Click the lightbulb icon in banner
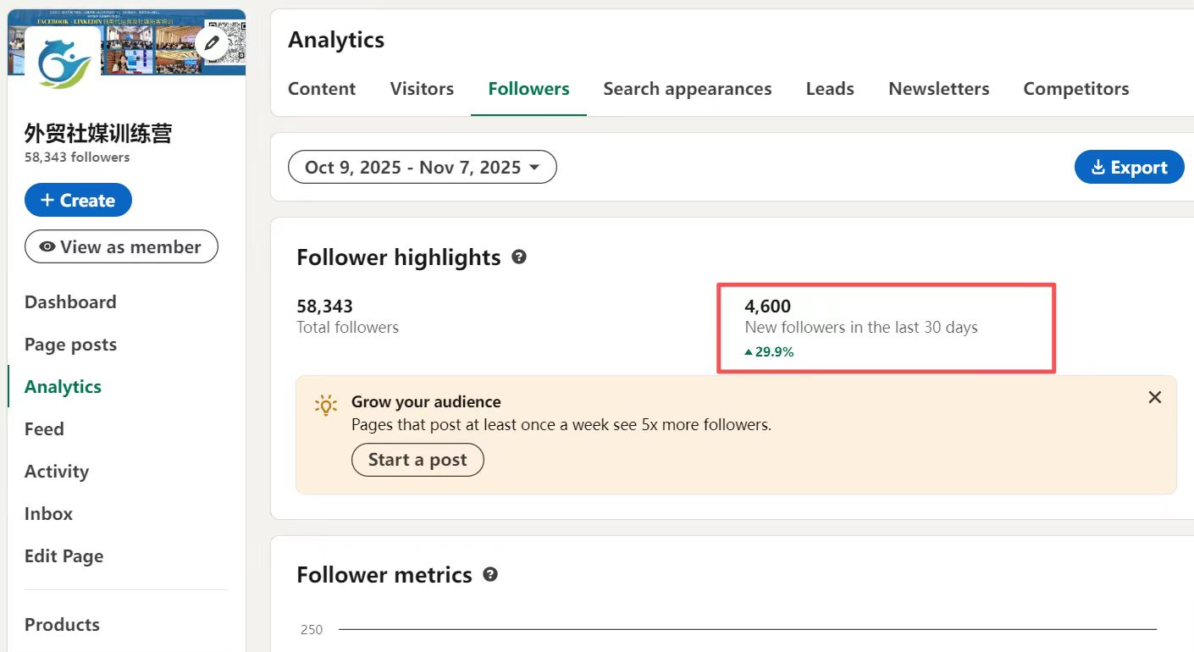 coord(325,405)
